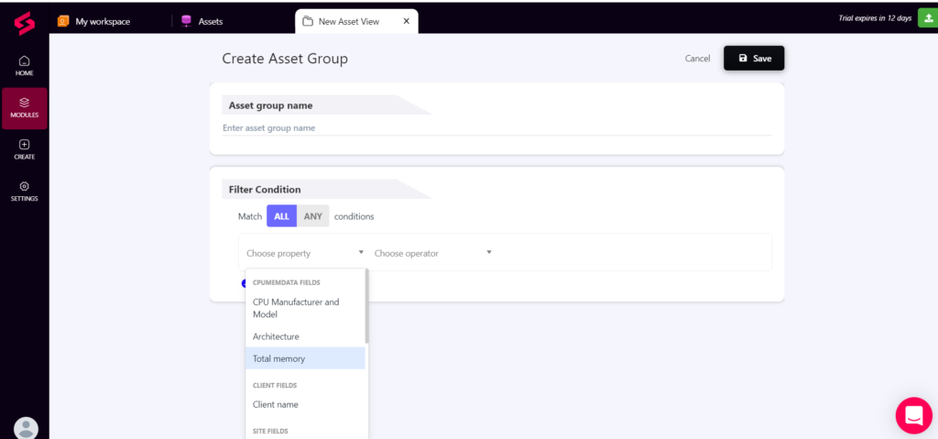Click the Filter Condition section label

(265, 189)
